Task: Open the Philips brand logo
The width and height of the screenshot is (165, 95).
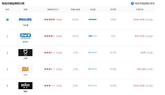Action: point(25,19)
